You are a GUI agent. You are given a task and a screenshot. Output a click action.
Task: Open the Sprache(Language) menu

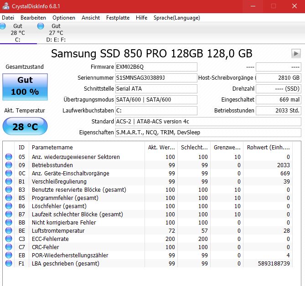[x=177, y=18]
